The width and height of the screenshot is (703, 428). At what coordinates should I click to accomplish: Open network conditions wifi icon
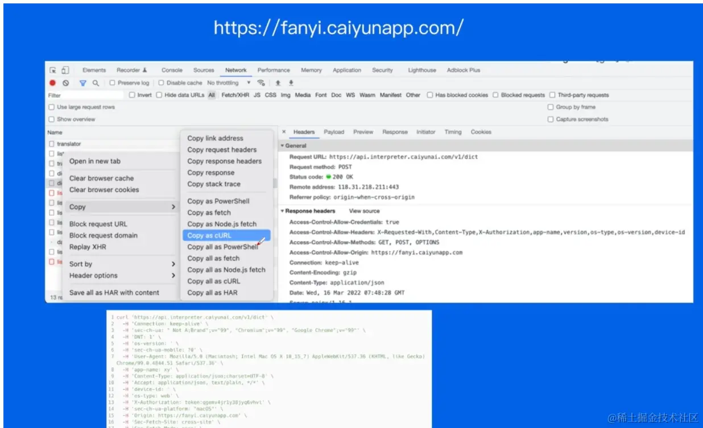261,83
